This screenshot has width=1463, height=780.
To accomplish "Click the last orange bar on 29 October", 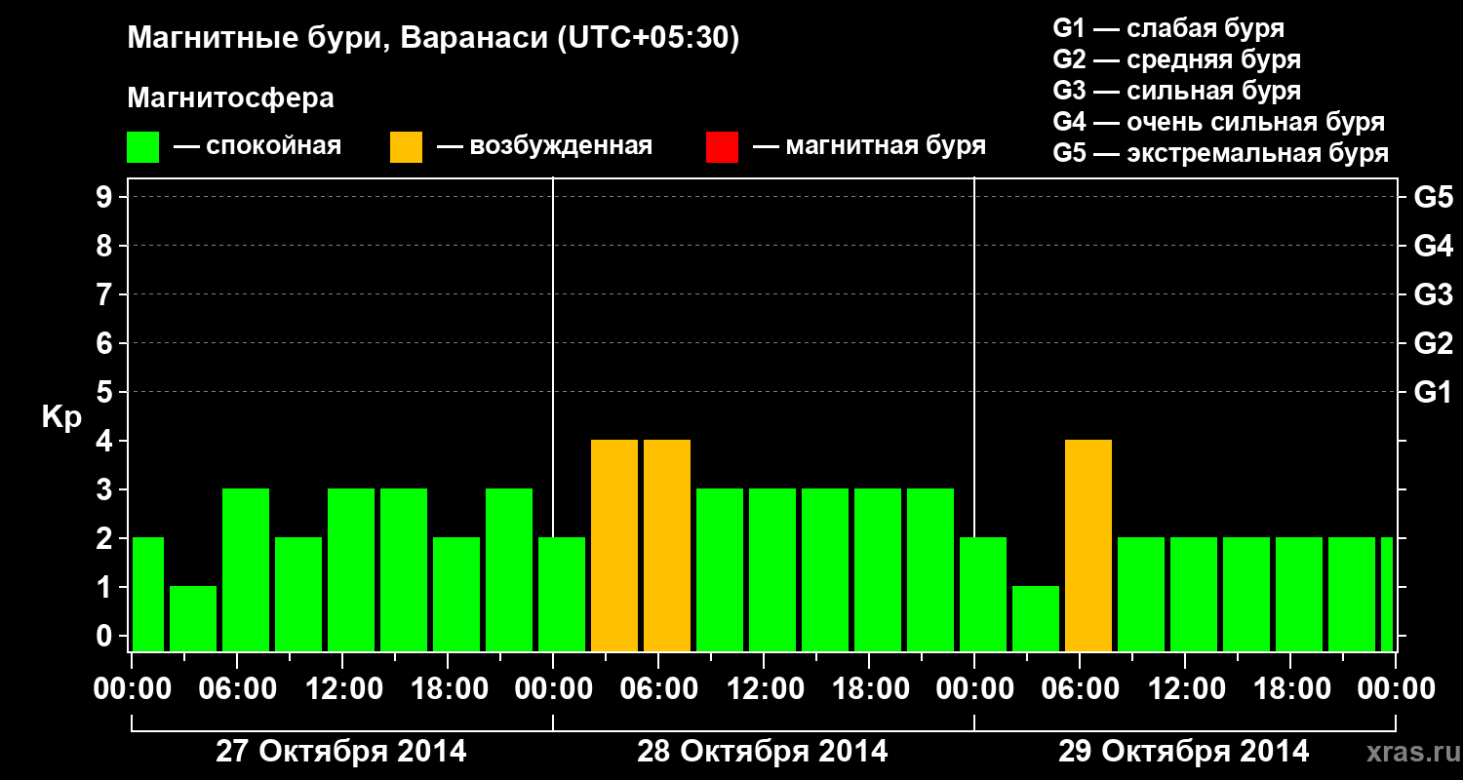I will click(1088, 546).
